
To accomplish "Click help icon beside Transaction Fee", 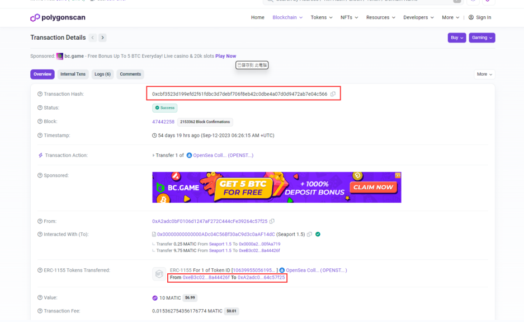I will coord(40,311).
